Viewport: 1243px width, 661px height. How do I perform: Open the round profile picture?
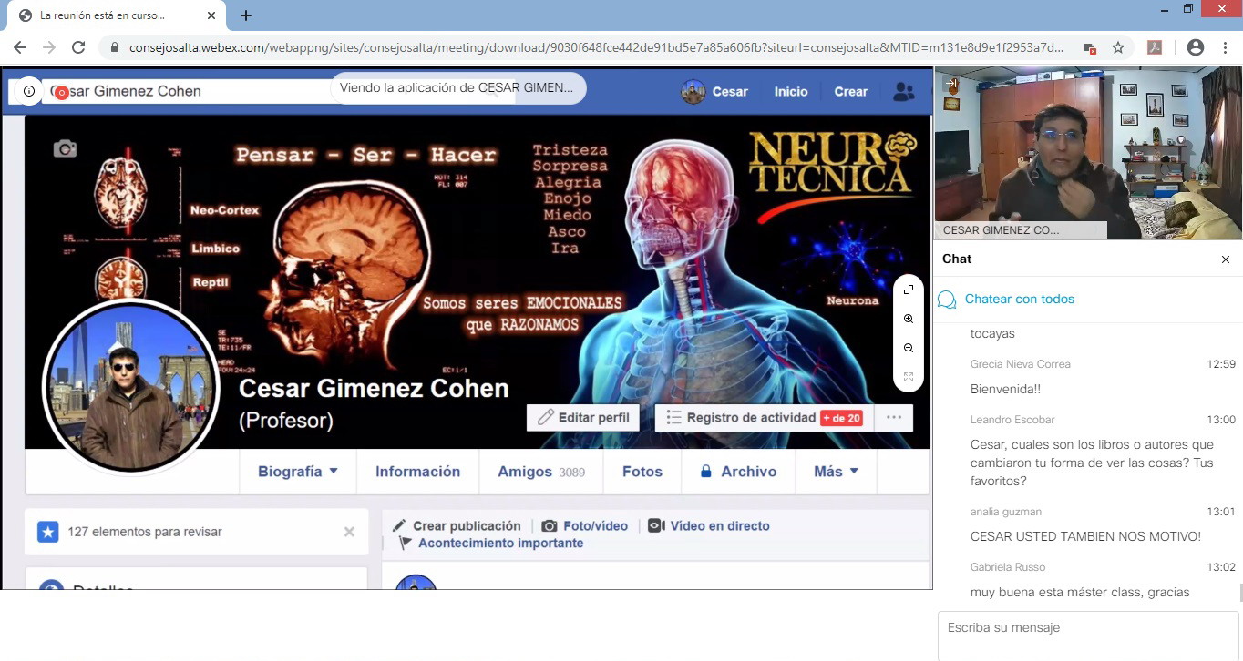[131, 387]
